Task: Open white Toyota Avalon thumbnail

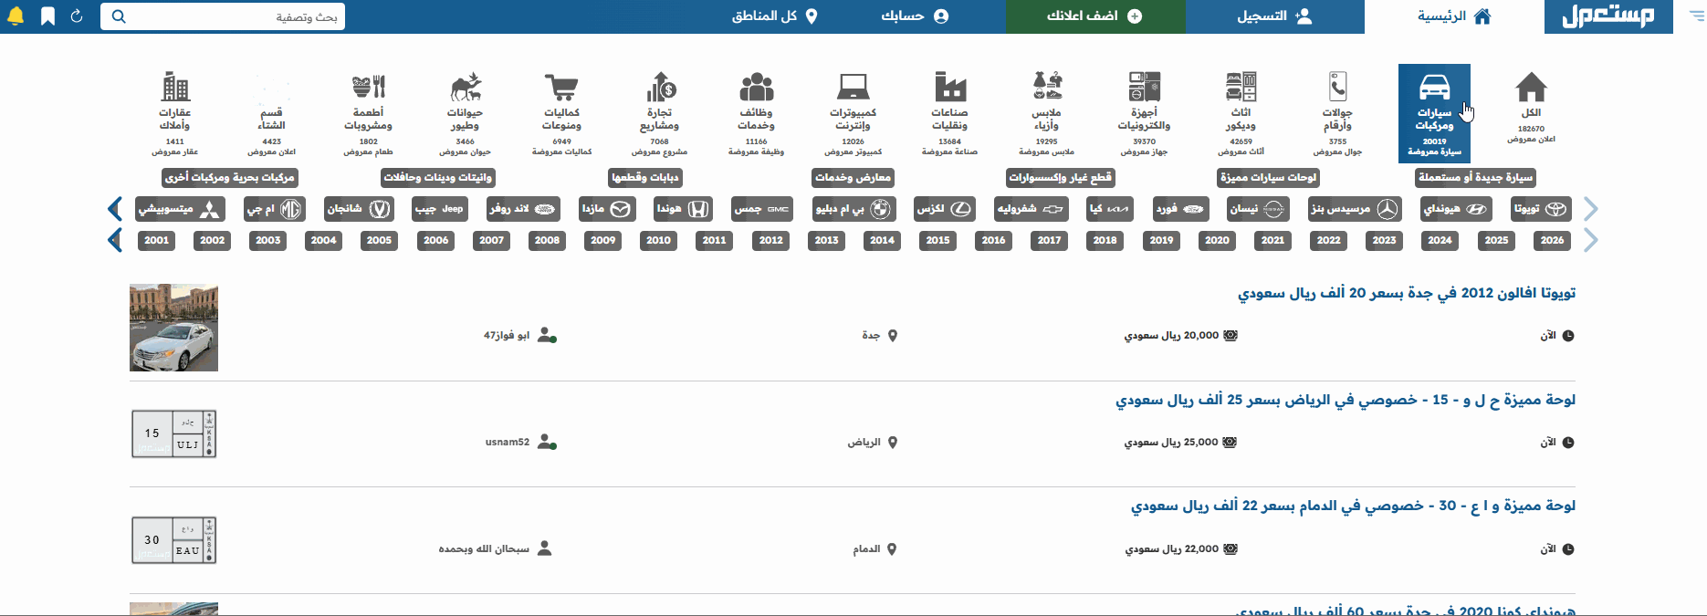Action: [x=173, y=328]
